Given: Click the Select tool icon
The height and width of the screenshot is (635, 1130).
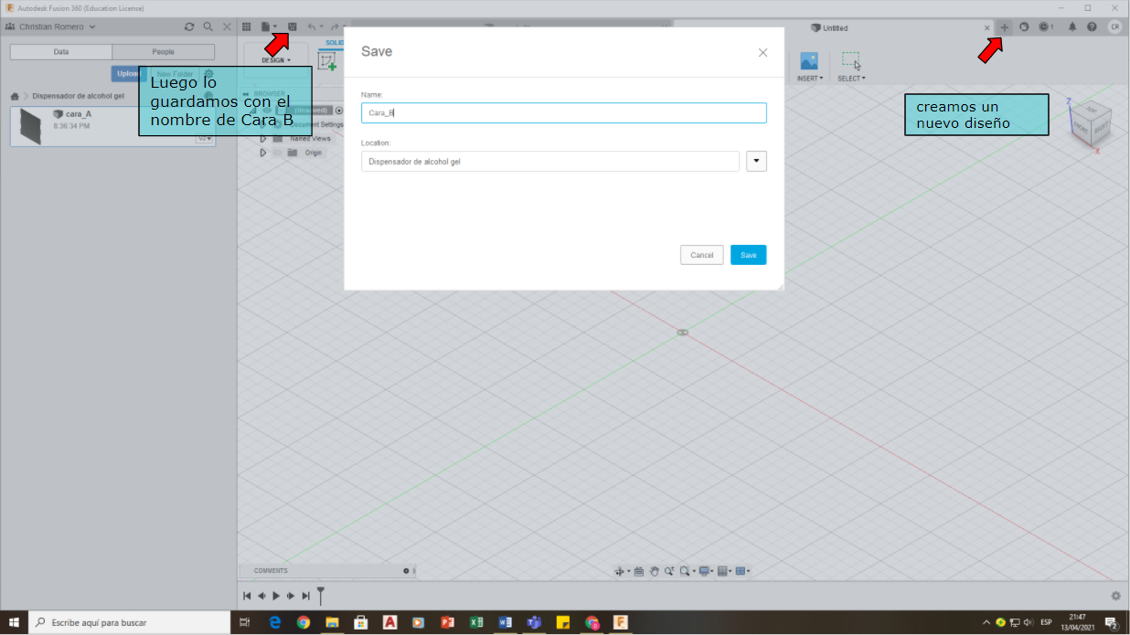Looking at the screenshot, I should pyautogui.click(x=851, y=61).
